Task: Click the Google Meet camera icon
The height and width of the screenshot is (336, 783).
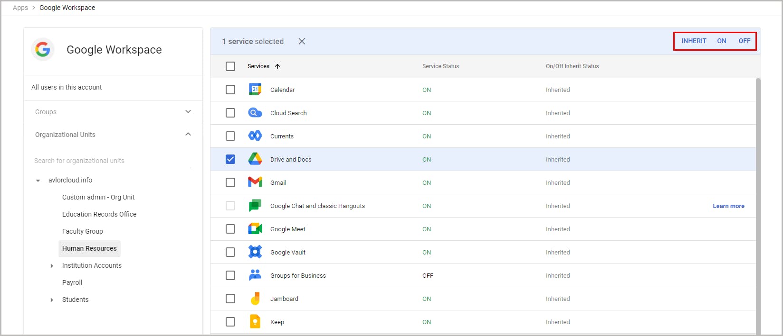Action: coord(255,229)
